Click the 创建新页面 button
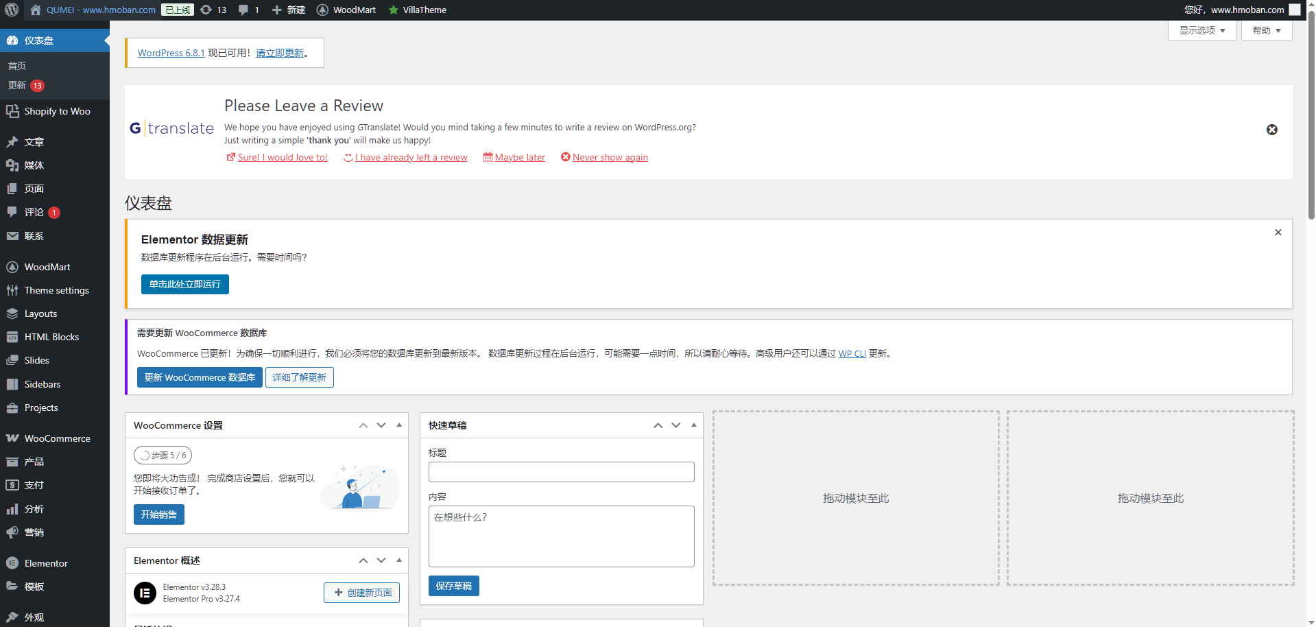1316x627 pixels. [x=362, y=593]
